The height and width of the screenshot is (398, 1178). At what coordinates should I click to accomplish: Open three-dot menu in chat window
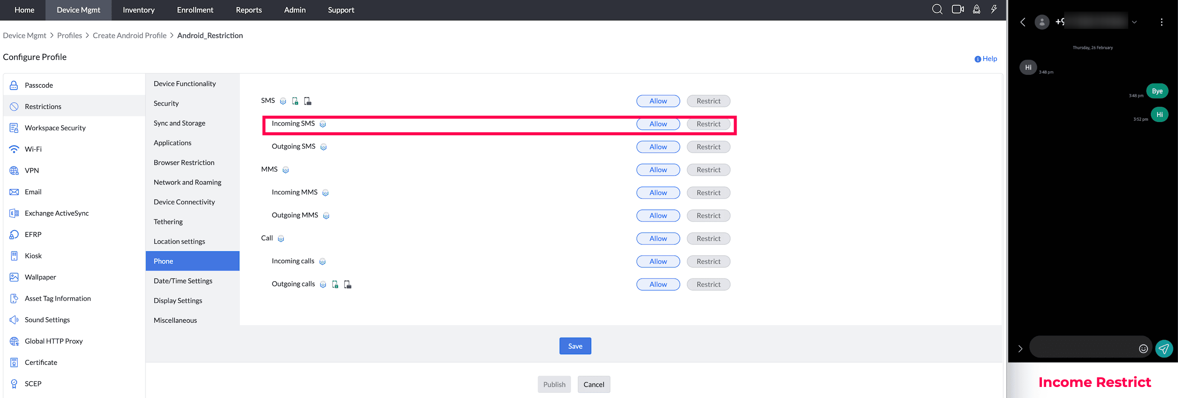pyautogui.click(x=1161, y=22)
